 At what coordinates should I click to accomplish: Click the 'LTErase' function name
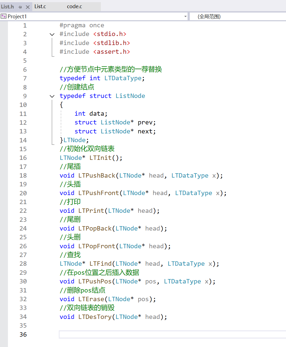pos(91,299)
